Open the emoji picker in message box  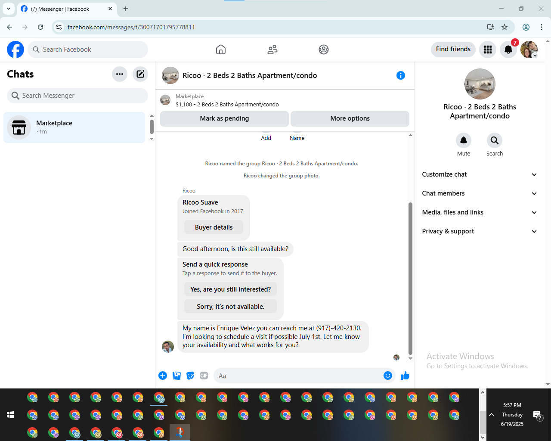(388, 376)
